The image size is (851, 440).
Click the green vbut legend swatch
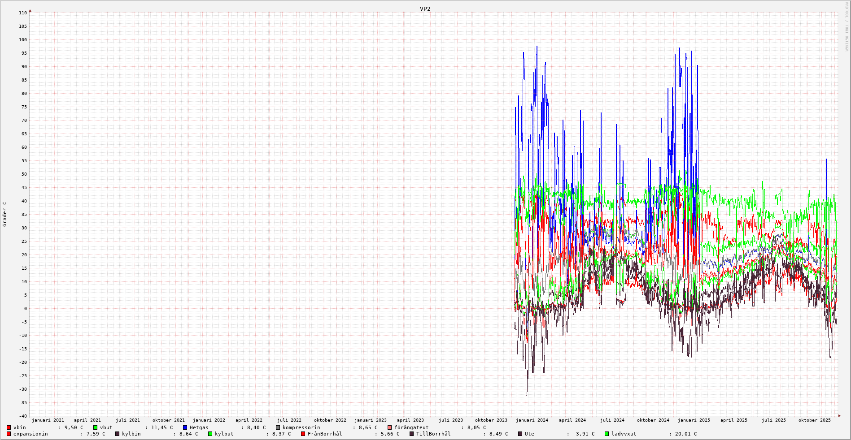(95, 427)
